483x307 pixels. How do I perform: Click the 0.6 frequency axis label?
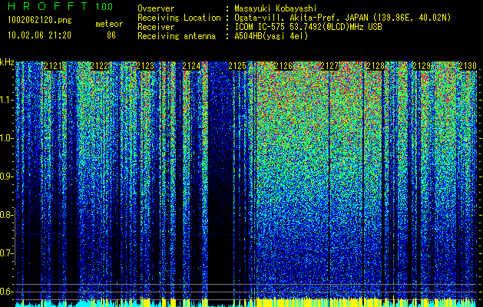pos(6,292)
